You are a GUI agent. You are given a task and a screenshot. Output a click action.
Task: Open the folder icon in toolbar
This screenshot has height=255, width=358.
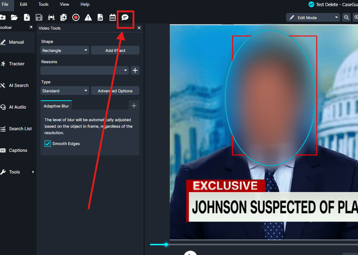pos(14,17)
